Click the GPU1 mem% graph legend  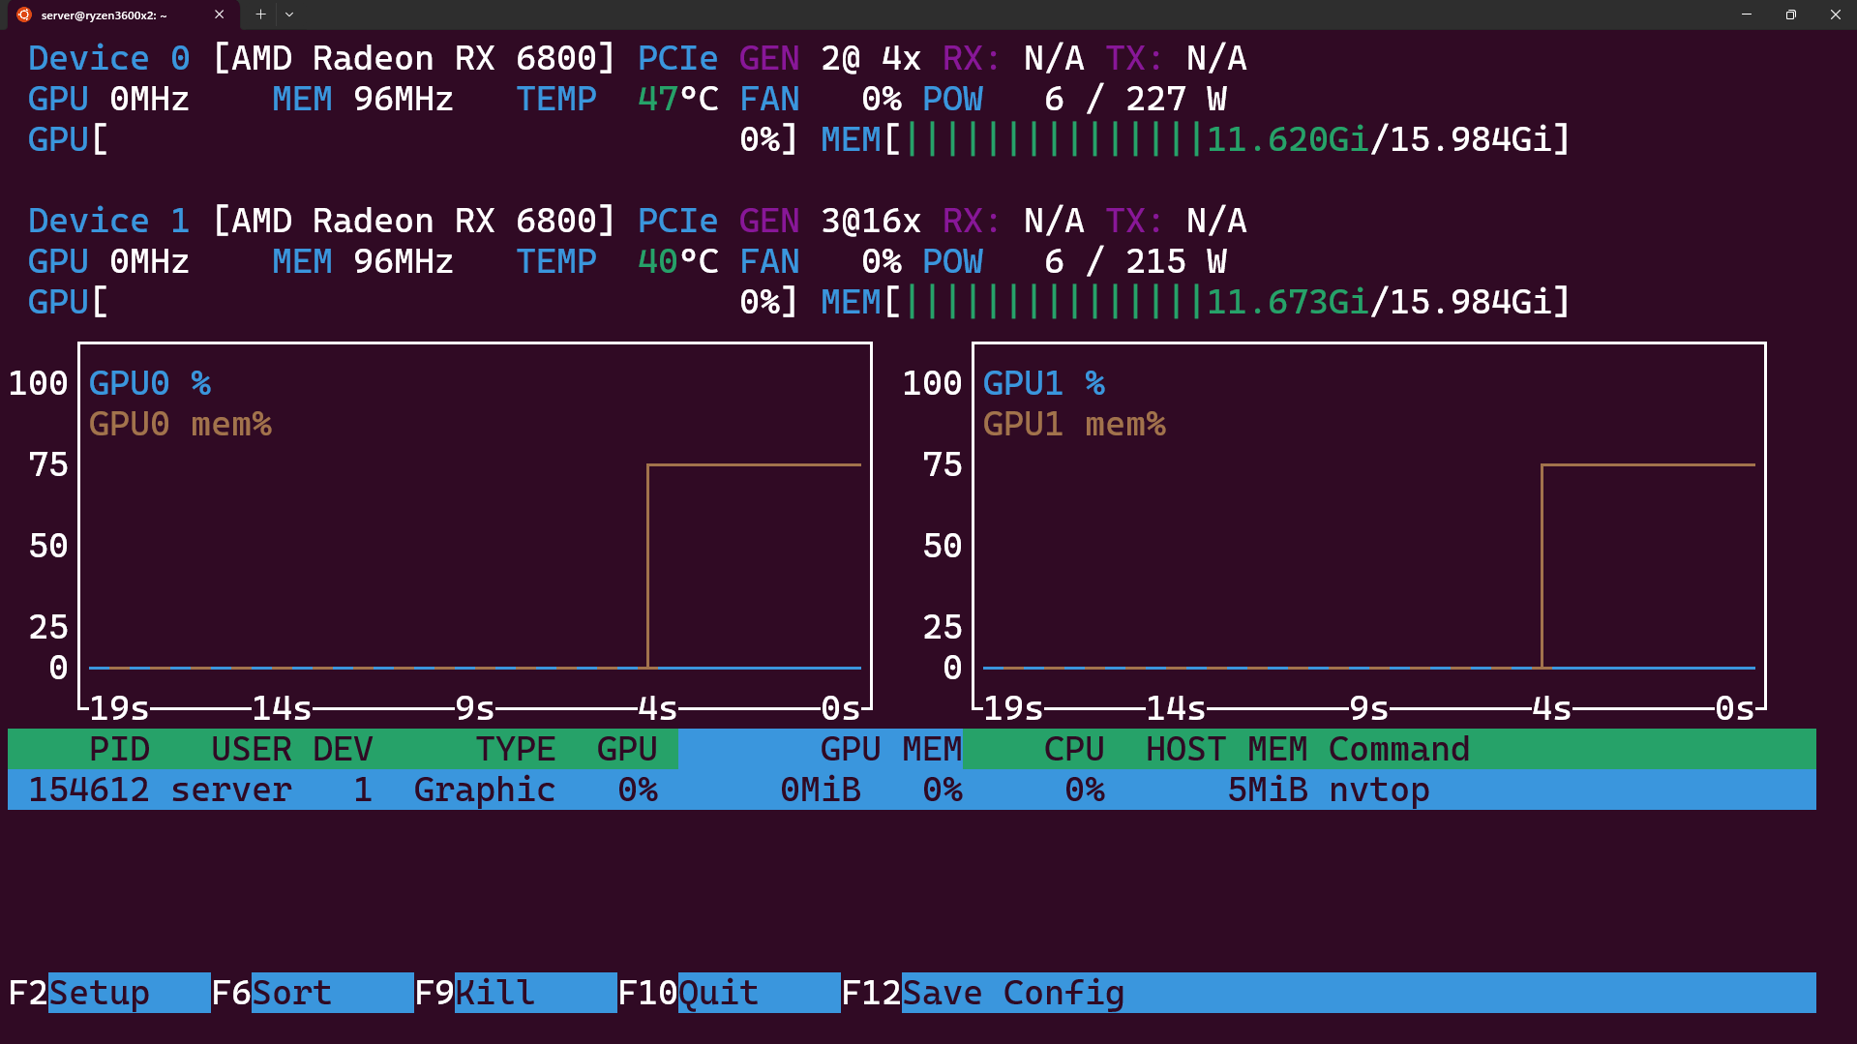[x=1074, y=424]
